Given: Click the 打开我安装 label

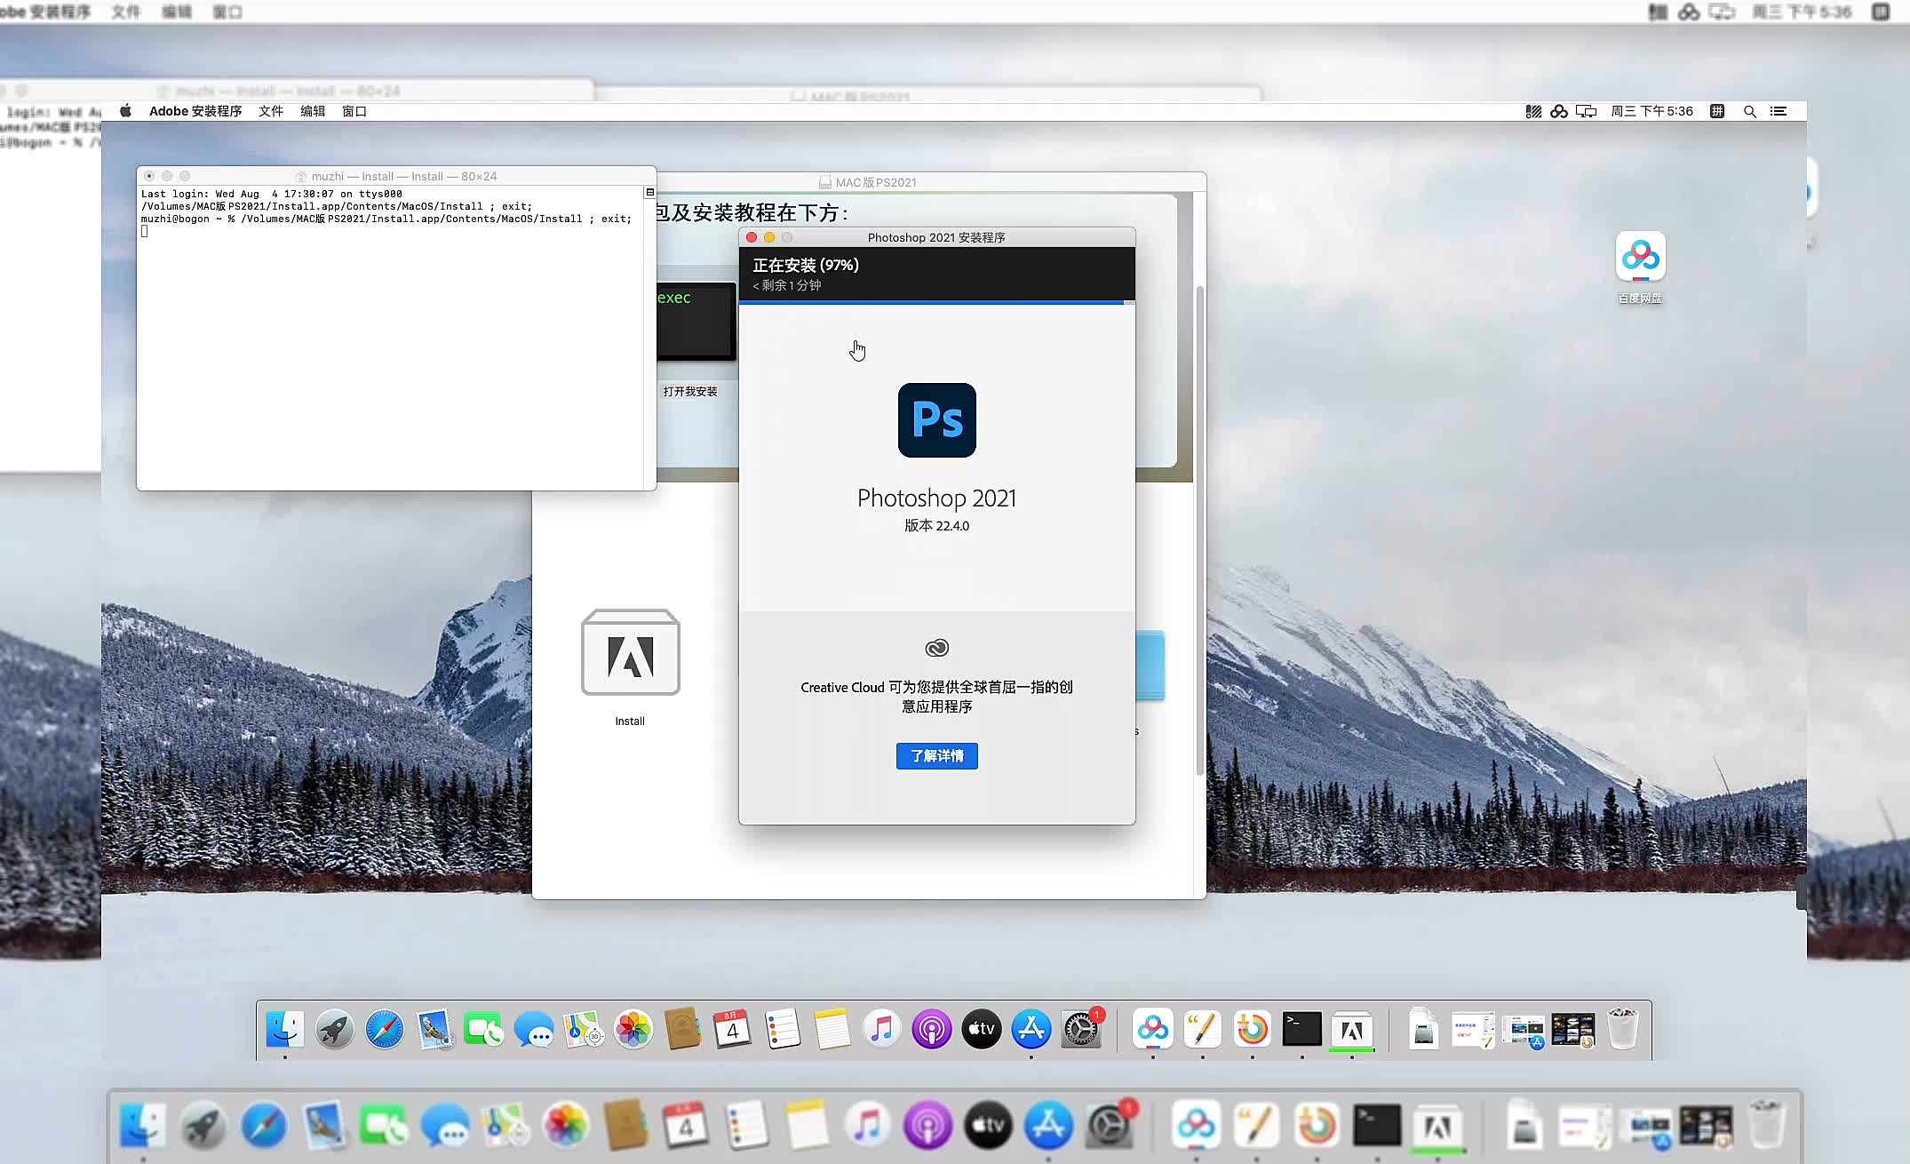Looking at the screenshot, I should coord(690,392).
